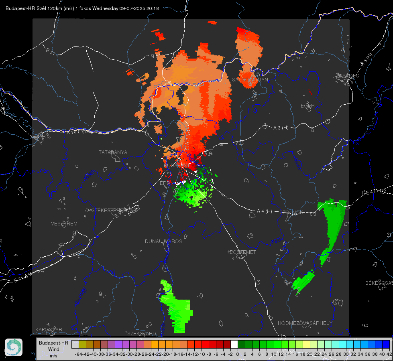Select the white swatch in the wind legend
This screenshot has height=361, width=393.
[234, 345]
